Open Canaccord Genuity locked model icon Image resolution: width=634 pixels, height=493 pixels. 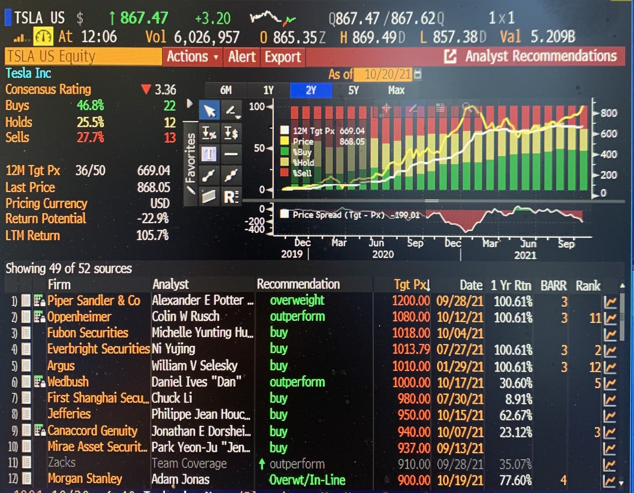pos(39,431)
